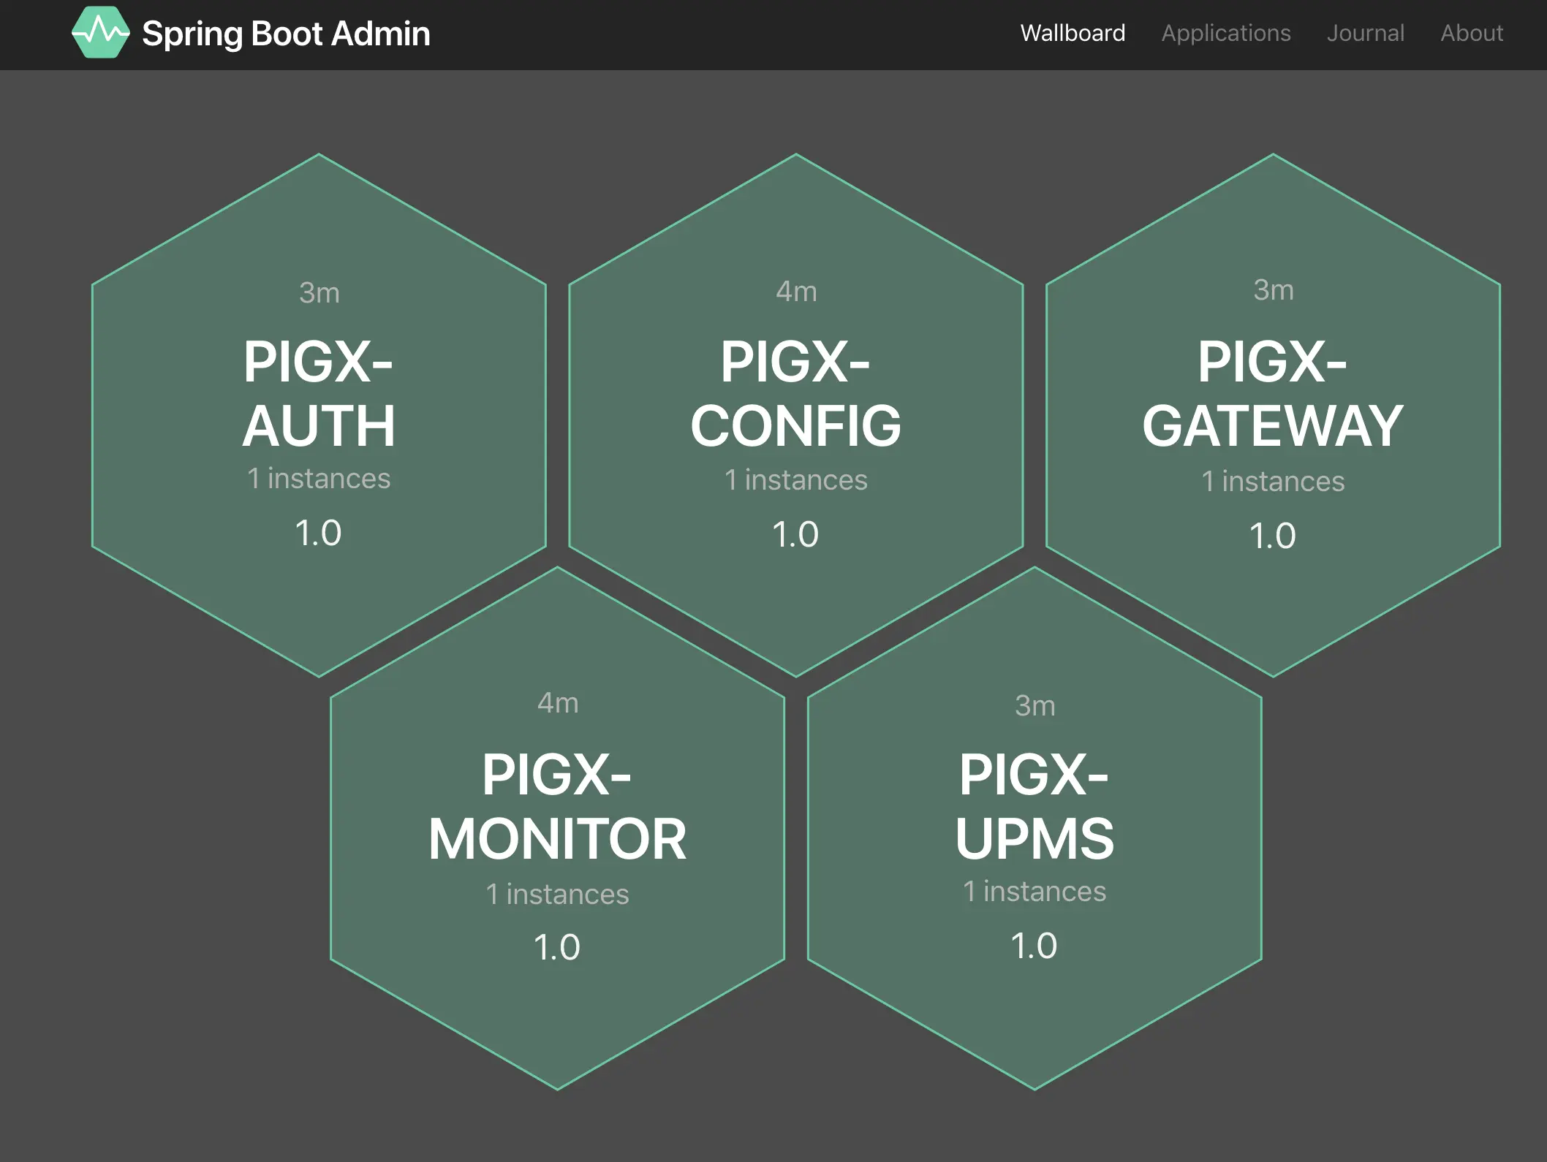Click the 3m uptime on PIGX-GATEWAY

pos(1273,290)
